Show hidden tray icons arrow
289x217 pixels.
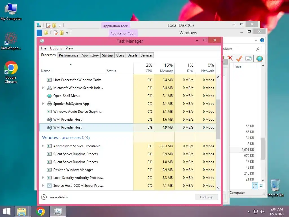[249, 212]
